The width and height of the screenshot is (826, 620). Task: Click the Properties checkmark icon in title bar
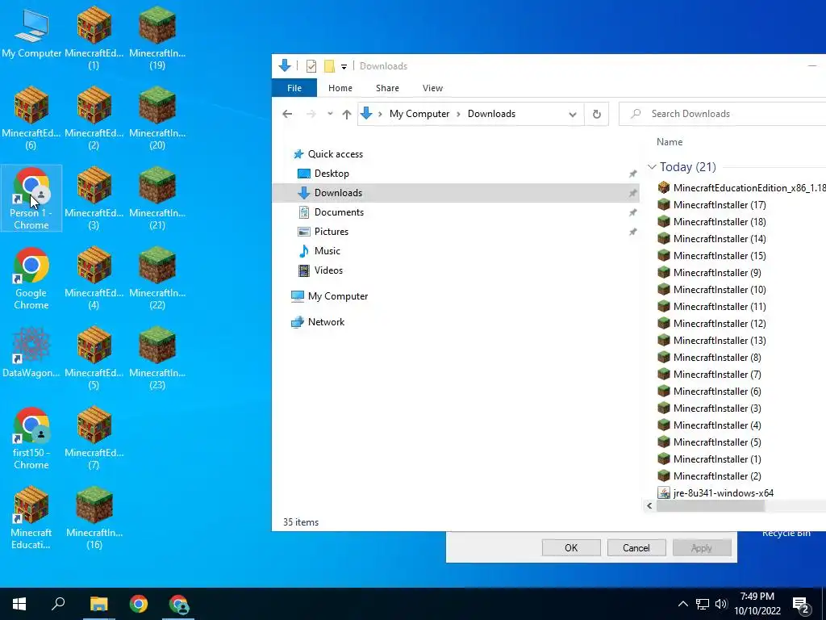coord(311,66)
